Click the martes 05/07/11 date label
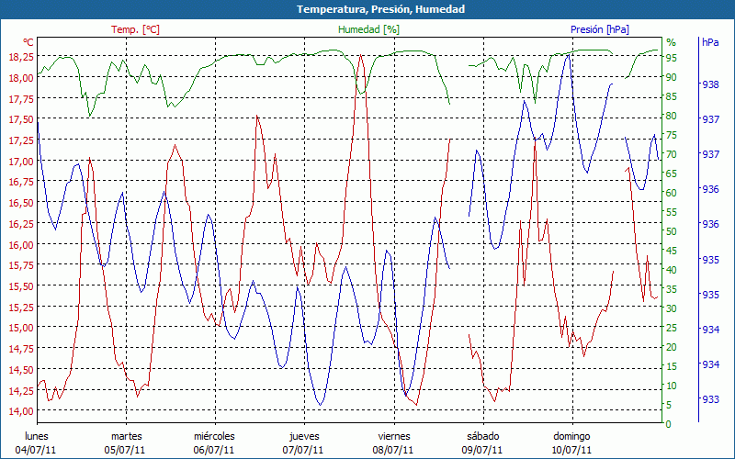Viewport: 735px width, 459px height. coord(126,442)
